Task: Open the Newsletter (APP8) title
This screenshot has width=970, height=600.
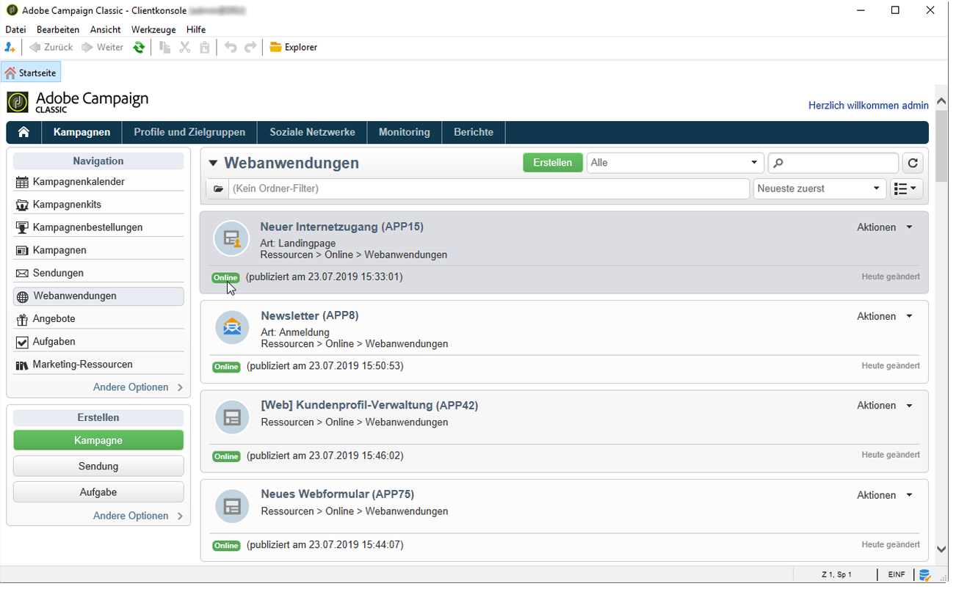Action: pyautogui.click(x=310, y=315)
